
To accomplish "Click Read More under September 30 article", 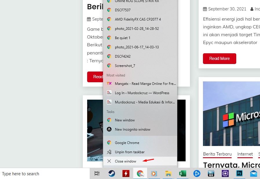I will (x=219, y=59).
